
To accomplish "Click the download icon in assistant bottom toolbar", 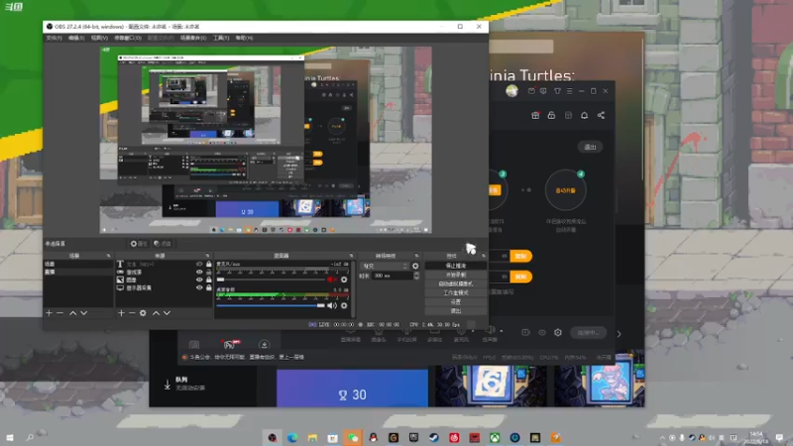I will coord(264,344).
